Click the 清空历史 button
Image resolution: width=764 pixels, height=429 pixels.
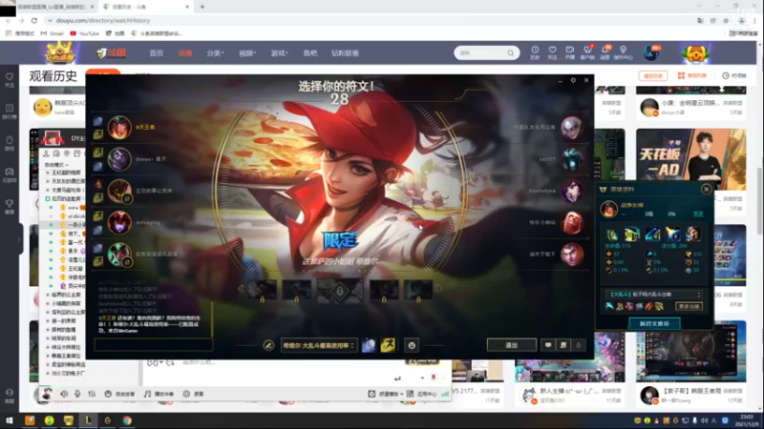tap(653, 76)
